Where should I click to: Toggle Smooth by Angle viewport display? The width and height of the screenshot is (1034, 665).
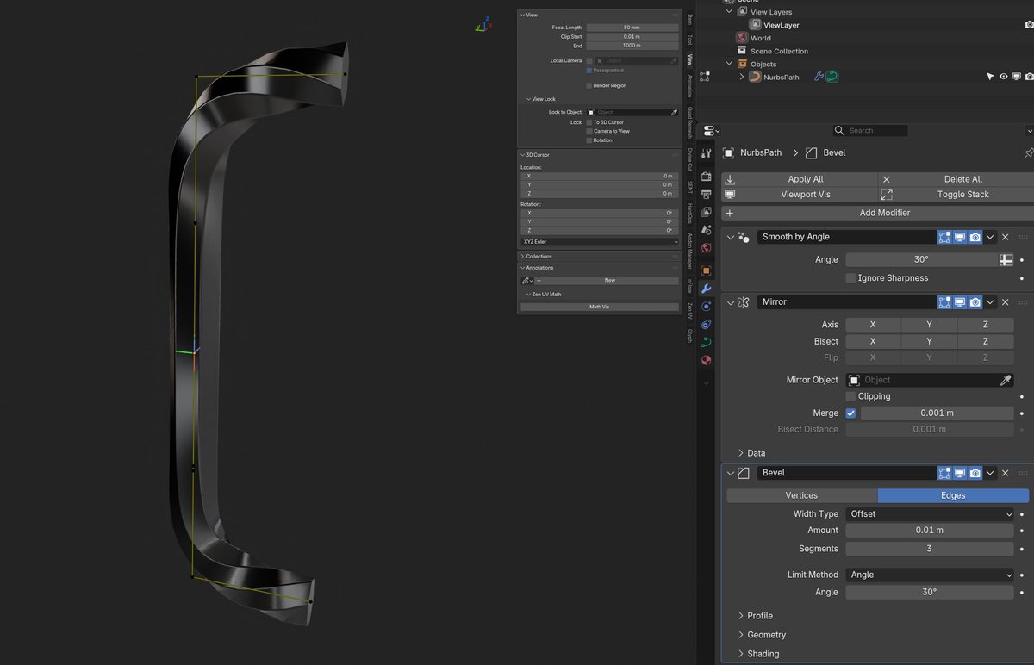pos(960,237)
